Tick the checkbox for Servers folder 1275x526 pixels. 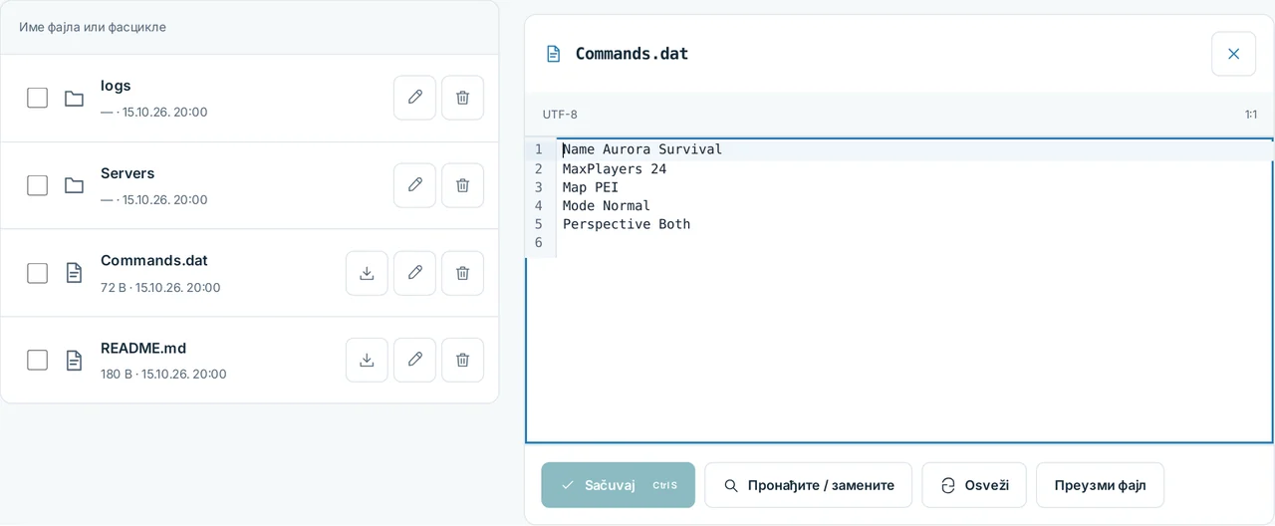click(37, 185)
